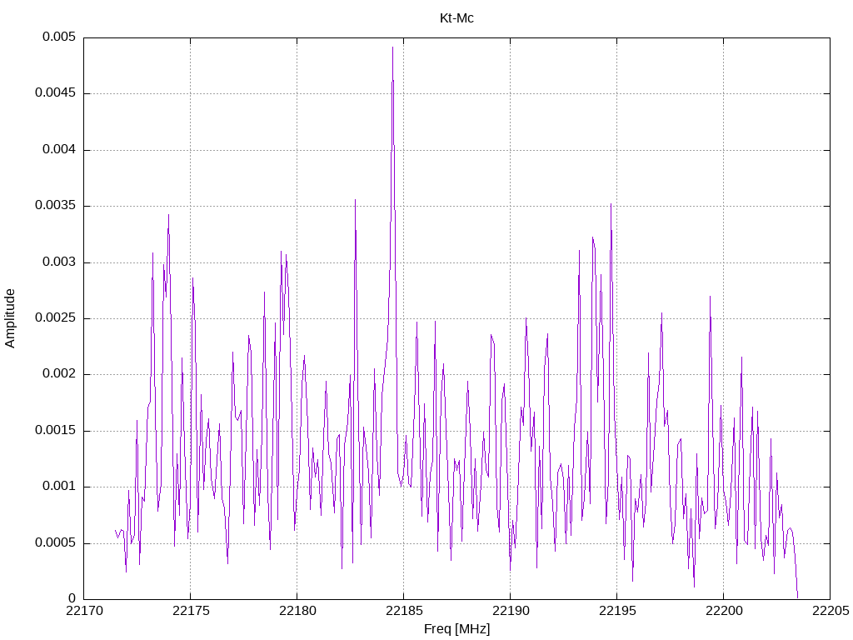Screen dimensions: 853x640
Task: Click the y-axis tick label 0.004
Action: (x=59, y=150)
